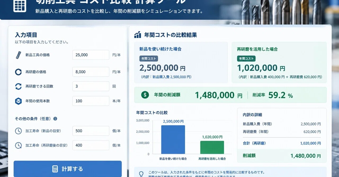Click the green 再研磨を活用した場合 chart bar
This screenshot has height=177, width=339.
coord(212,147)
